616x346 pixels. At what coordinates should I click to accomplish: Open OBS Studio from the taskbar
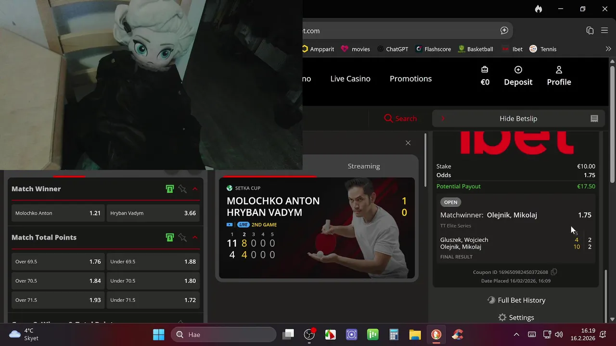coord(309,334)
